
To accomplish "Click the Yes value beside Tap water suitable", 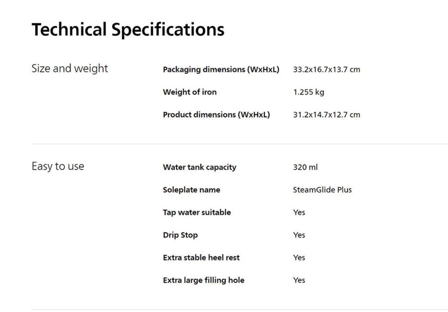I will coord(299,213).
